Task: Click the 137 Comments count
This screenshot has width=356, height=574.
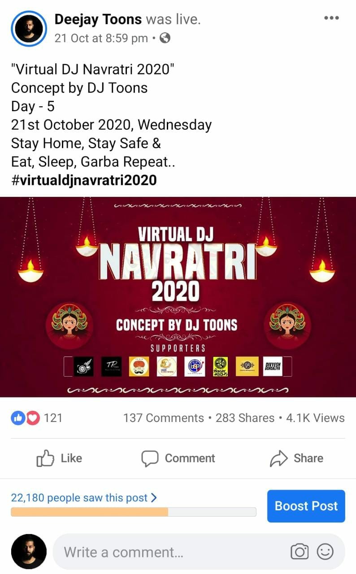Action: coord(164,418)
